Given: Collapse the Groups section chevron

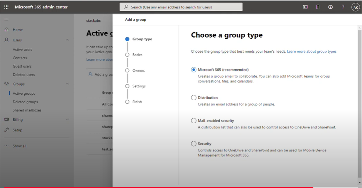Looking at the screenshot, I should click(67, 84).
